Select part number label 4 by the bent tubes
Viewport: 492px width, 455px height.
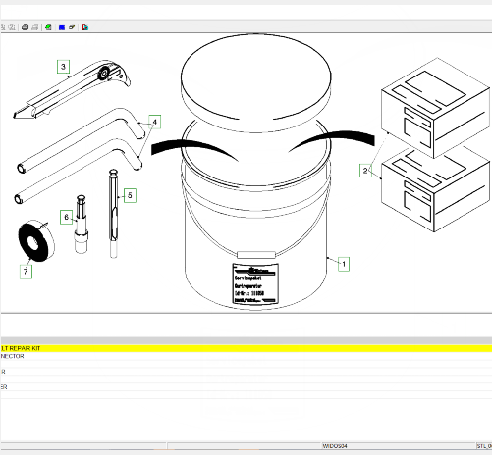[154, 122]
